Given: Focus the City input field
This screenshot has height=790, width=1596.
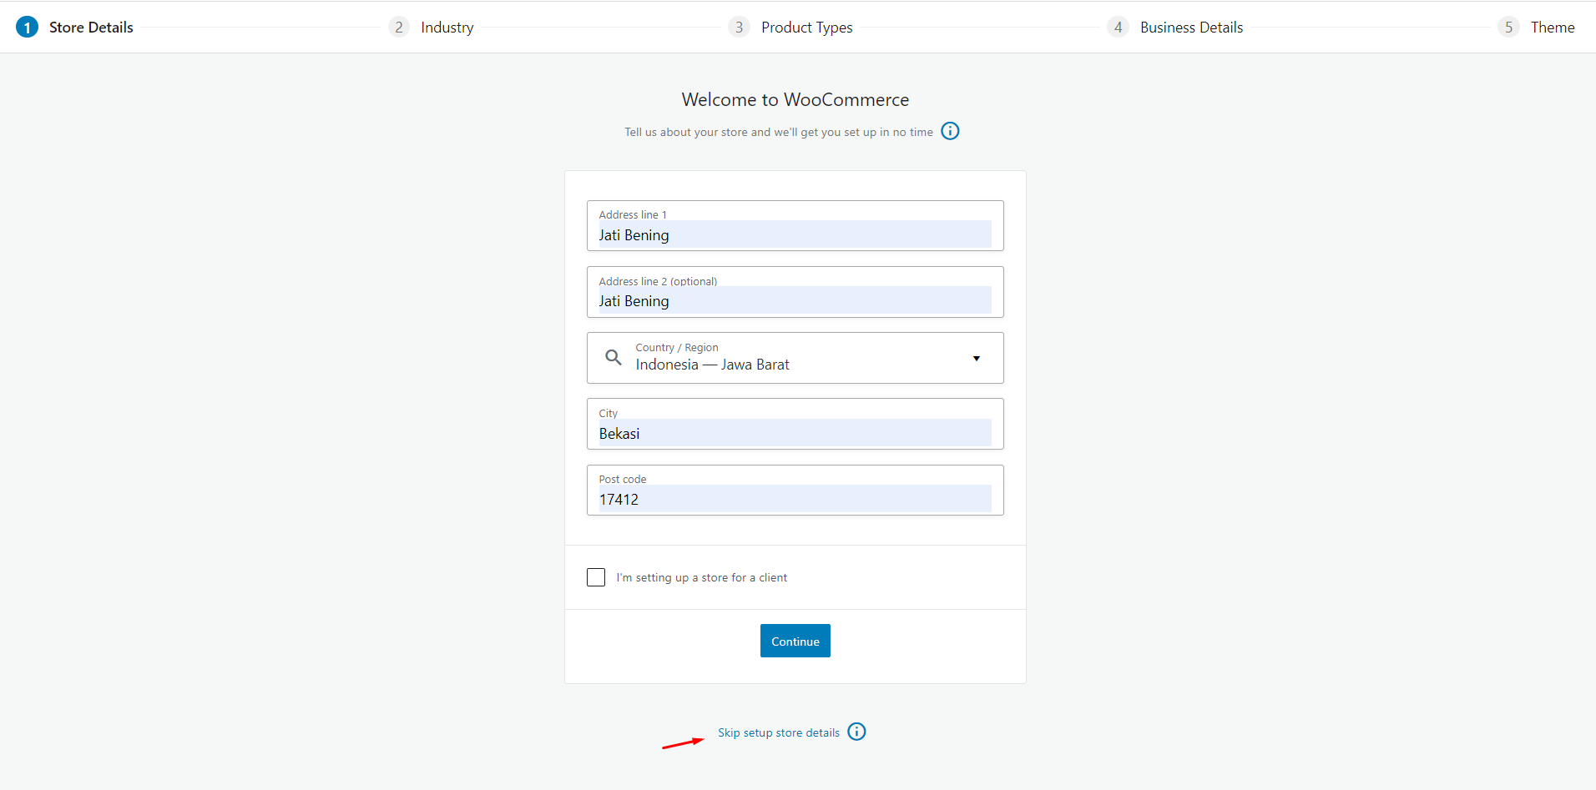Looking at the screenshot, I should point(795,433).
